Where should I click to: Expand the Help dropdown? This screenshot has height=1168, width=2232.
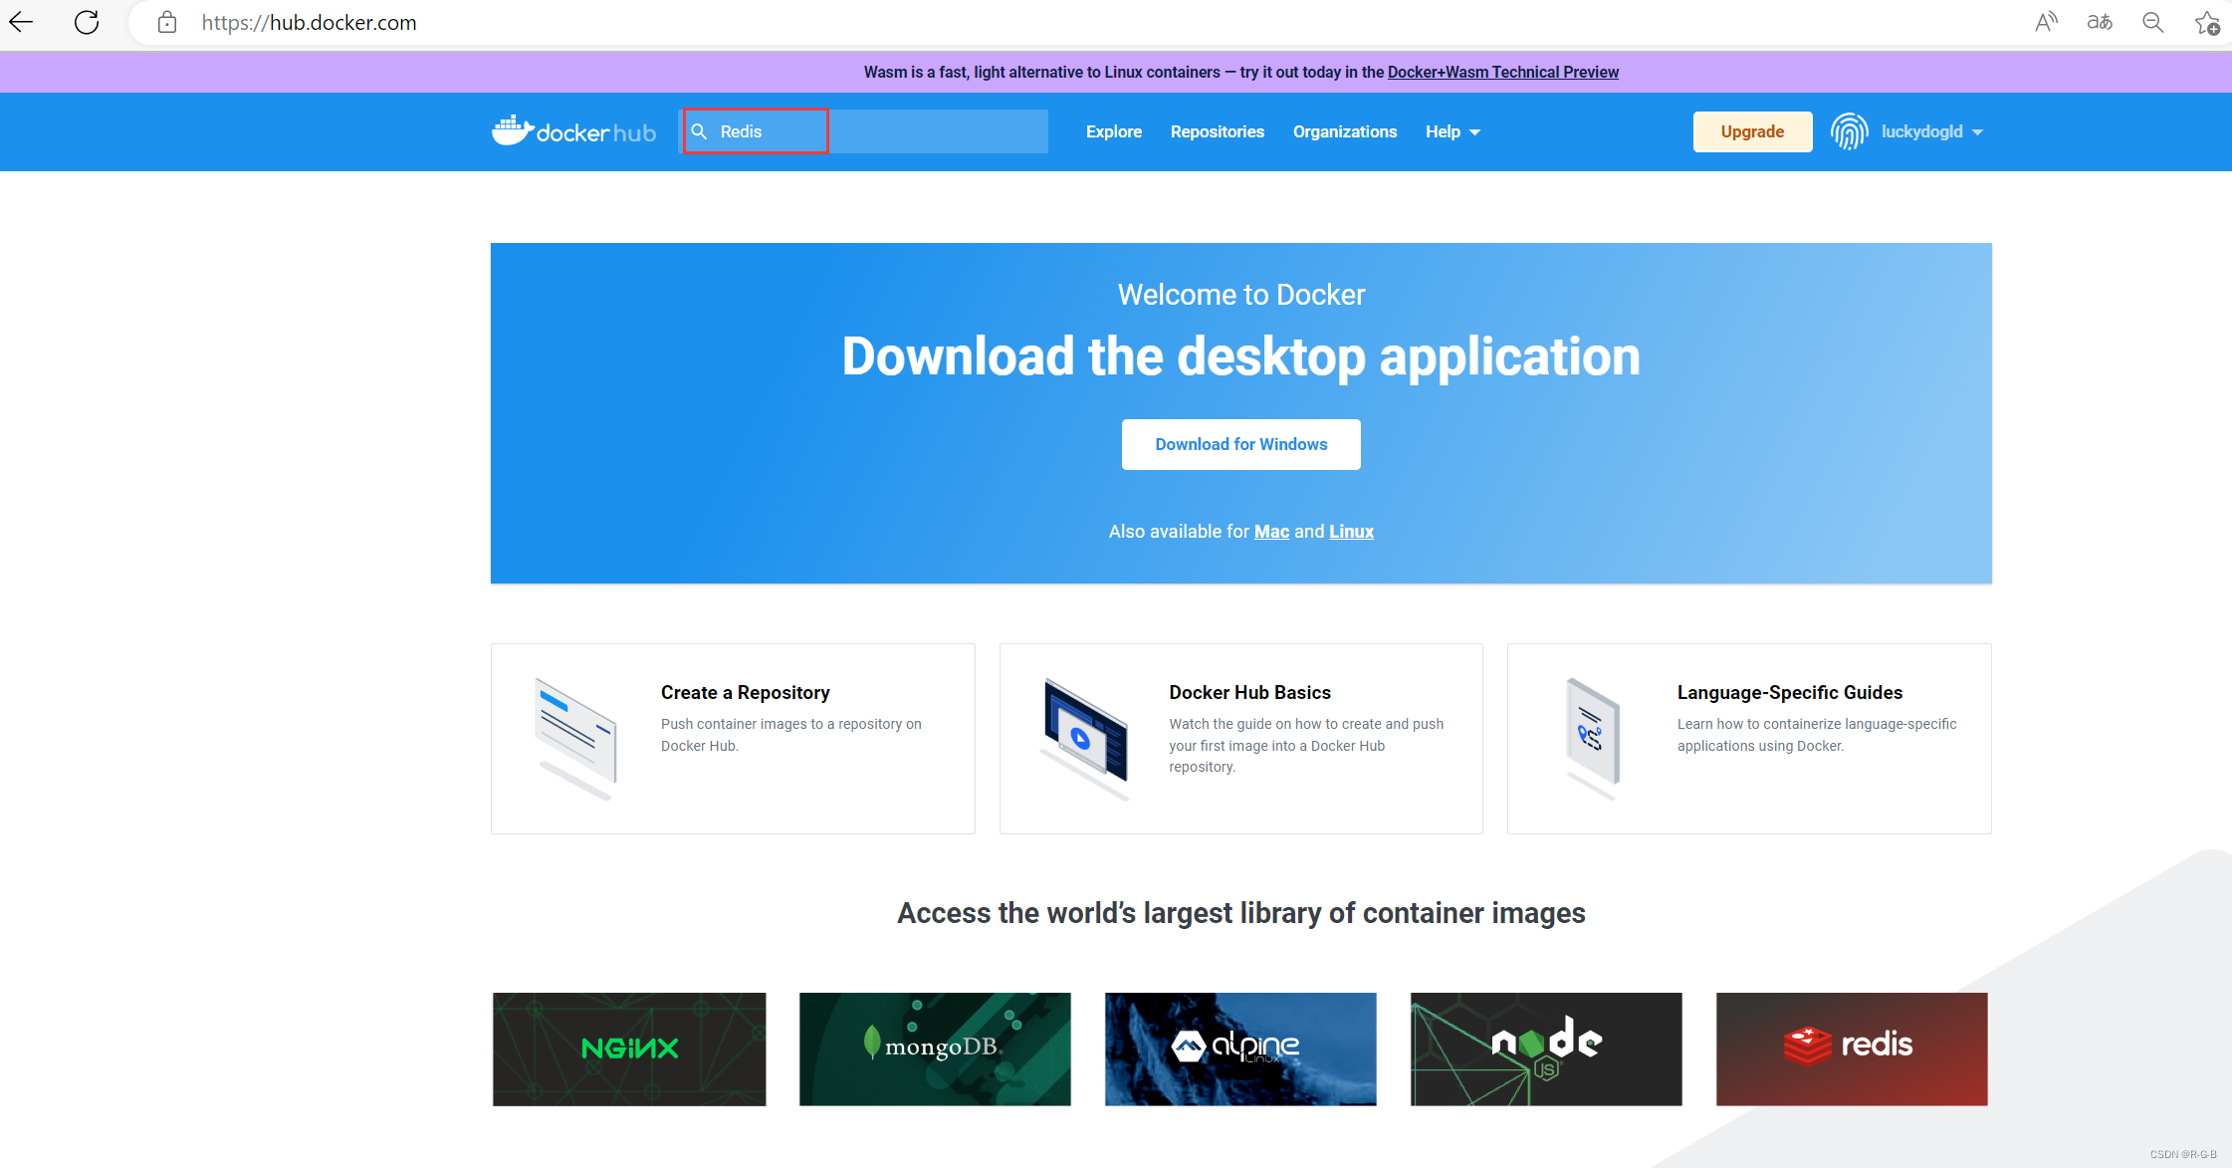pyautogui.click(x=1452, y=131)
